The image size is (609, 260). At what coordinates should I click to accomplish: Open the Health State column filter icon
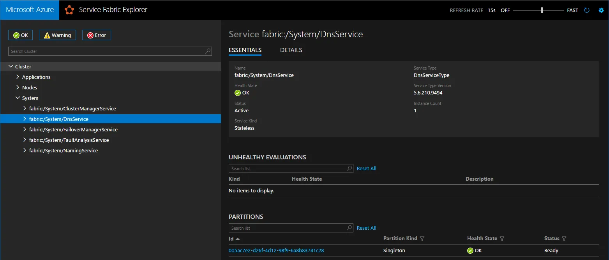click(502, 239)
